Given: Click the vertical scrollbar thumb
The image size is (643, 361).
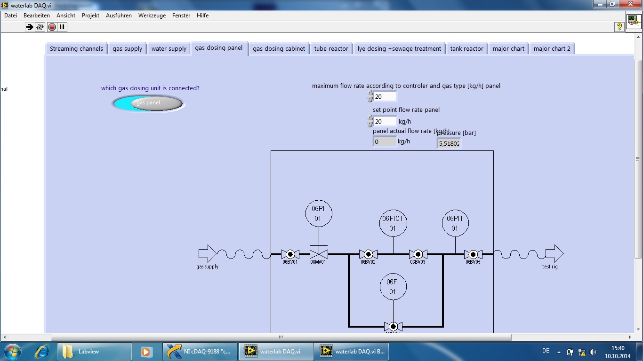Looking at the screenshot, I should [x=638, y=158].
